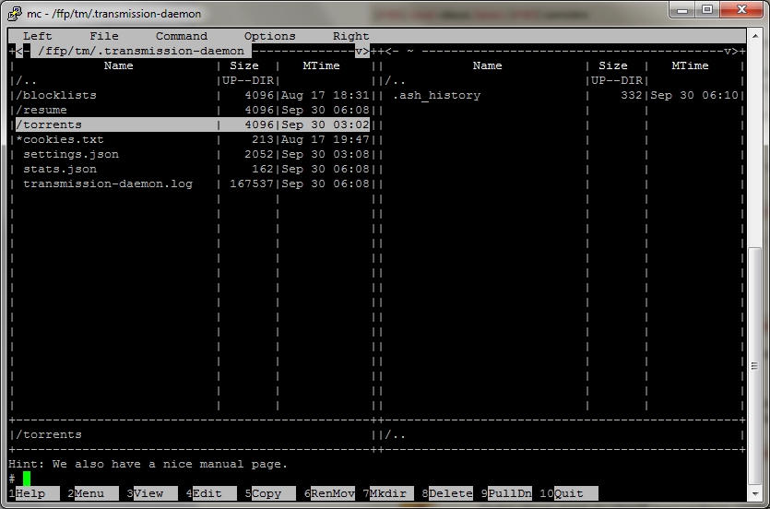Image resolution: width=770 pixels, height=509 pixels.
Task: Minimize the PuTTY window
Action: 682,10
